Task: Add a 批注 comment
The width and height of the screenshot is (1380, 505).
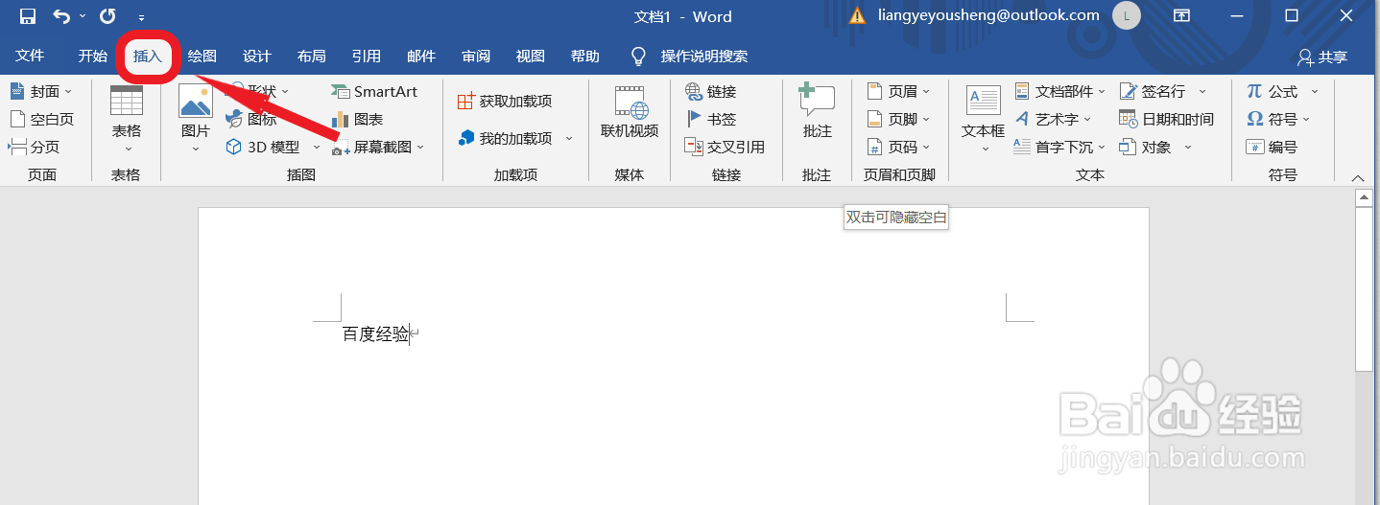Action: point(818,113)
